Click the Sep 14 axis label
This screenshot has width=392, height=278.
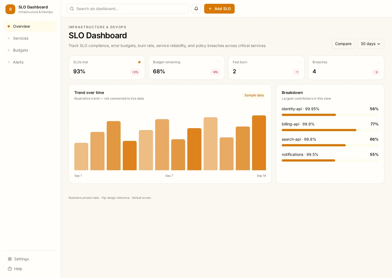pyautogui.click(x=261, y=176)
